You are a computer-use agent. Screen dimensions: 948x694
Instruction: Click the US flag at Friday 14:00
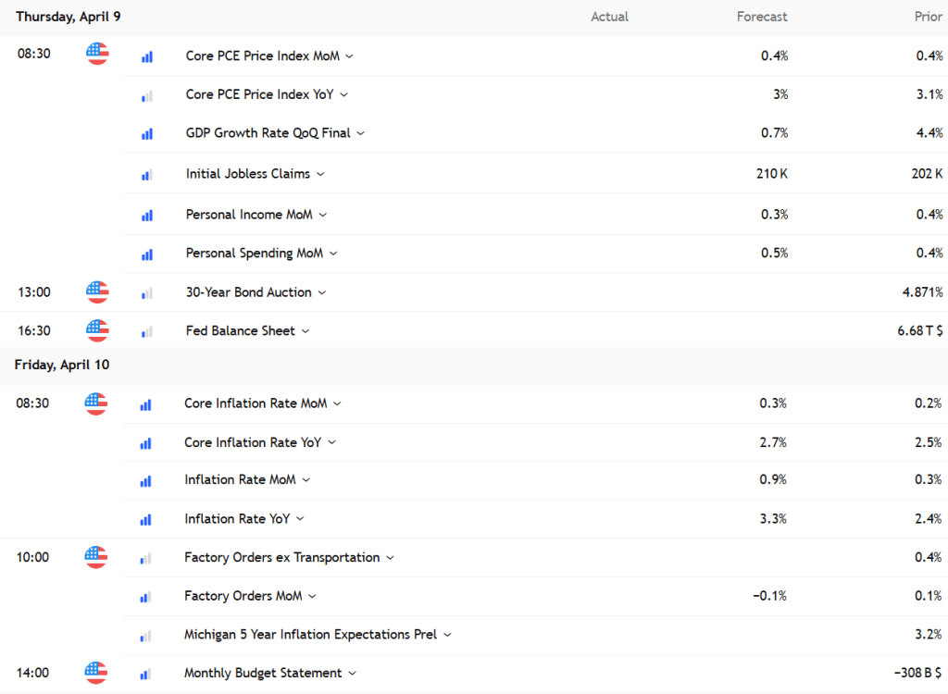[x=95, y=673]
